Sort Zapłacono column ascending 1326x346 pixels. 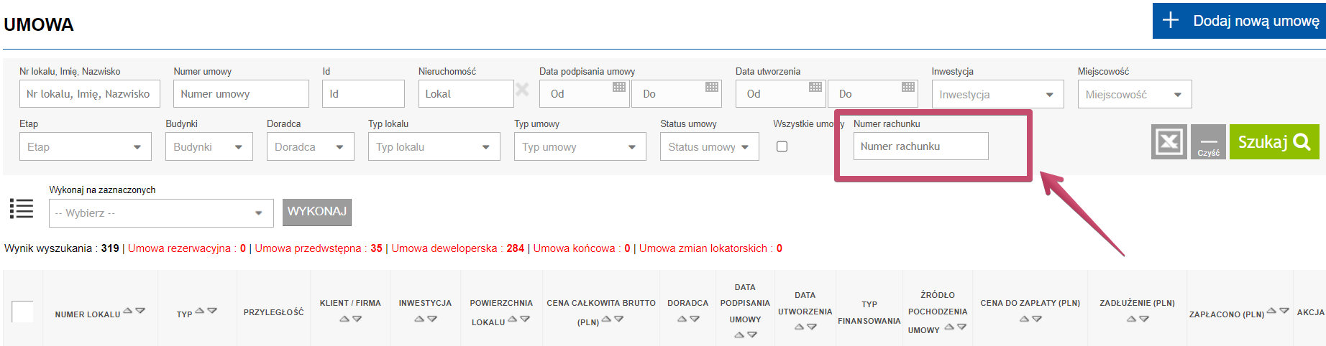click(x=1272, y=311)
